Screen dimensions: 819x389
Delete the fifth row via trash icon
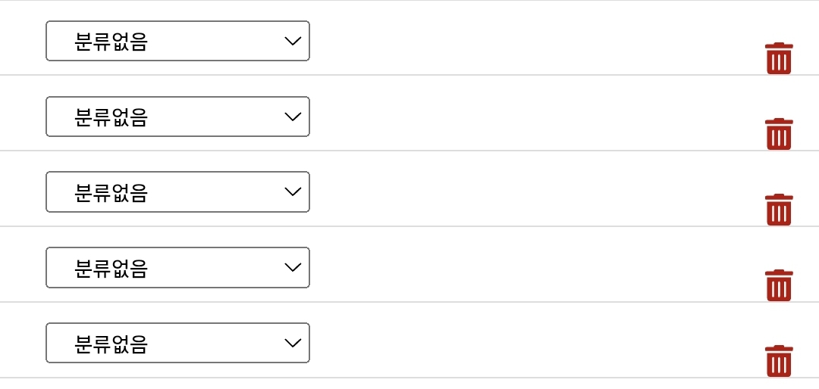pyautogui.click(x=778, y=360)
